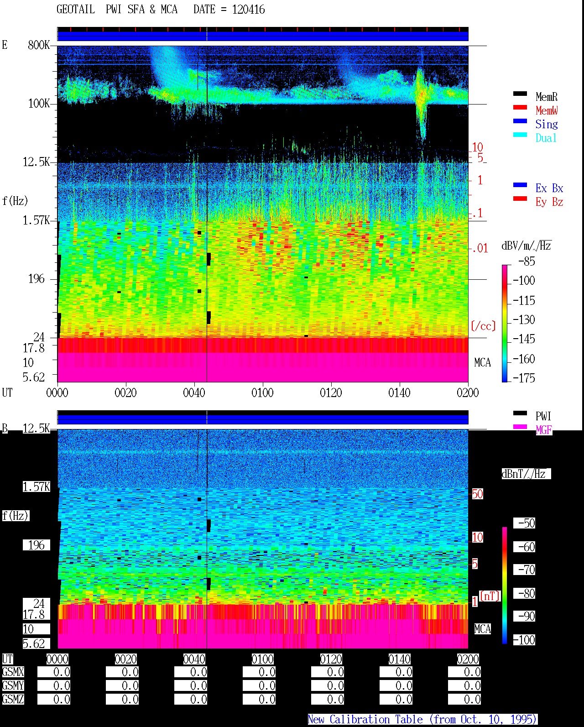584x727 pixels.
Task: Click the GSMY value under 0100 column
Action: coord(259,685)
